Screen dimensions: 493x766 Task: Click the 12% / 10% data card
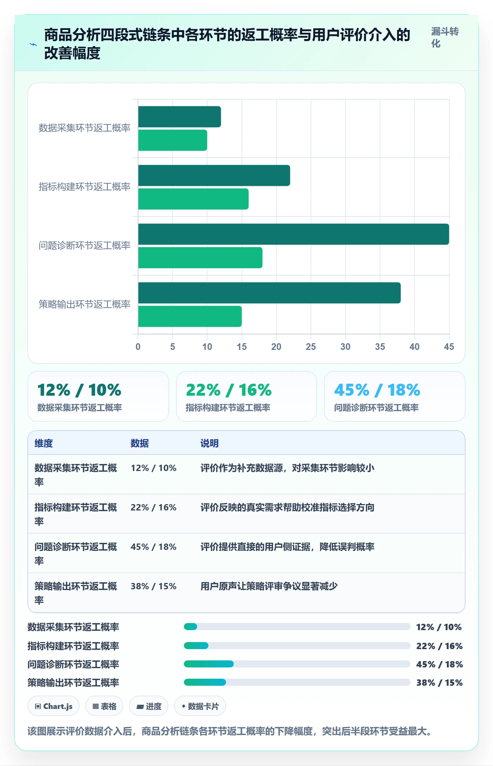[x=98, y=396]
